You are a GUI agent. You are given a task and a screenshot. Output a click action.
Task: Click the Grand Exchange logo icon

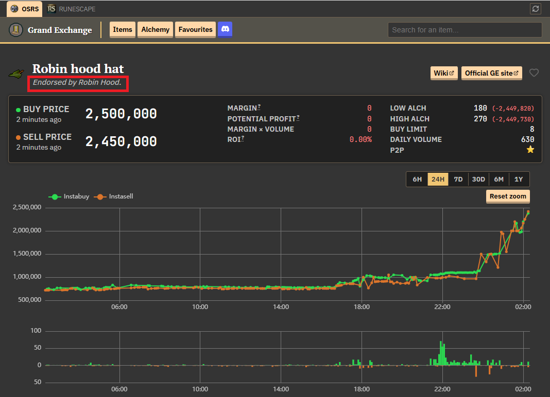point(16,30)
